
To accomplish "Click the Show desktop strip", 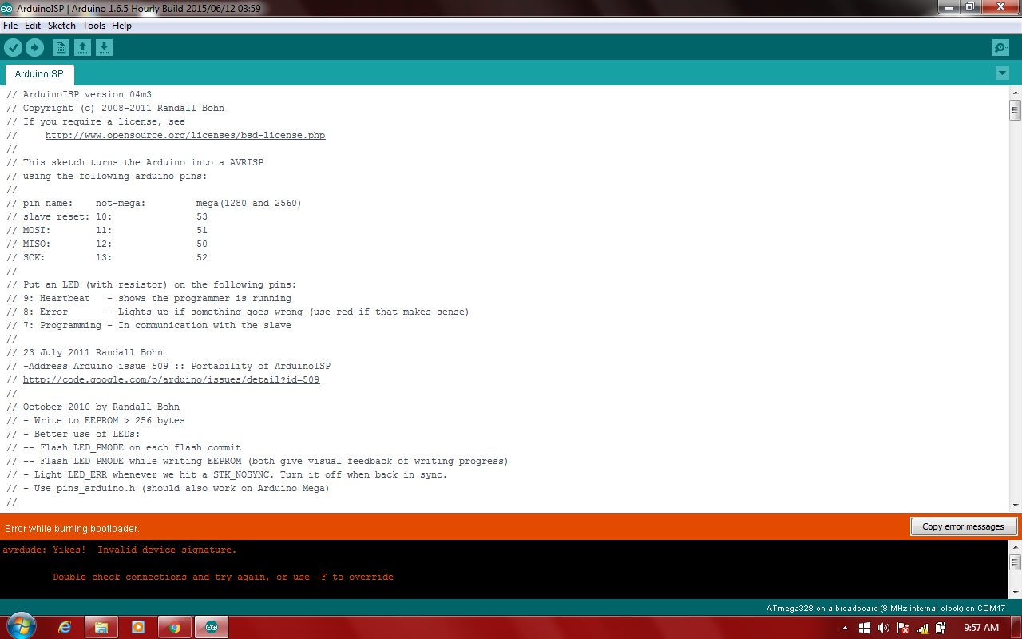I will click(x=1016, y=627).
